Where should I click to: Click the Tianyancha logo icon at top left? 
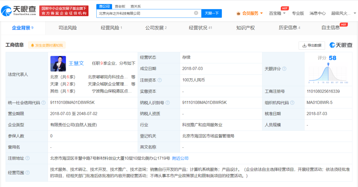point(6,11)
